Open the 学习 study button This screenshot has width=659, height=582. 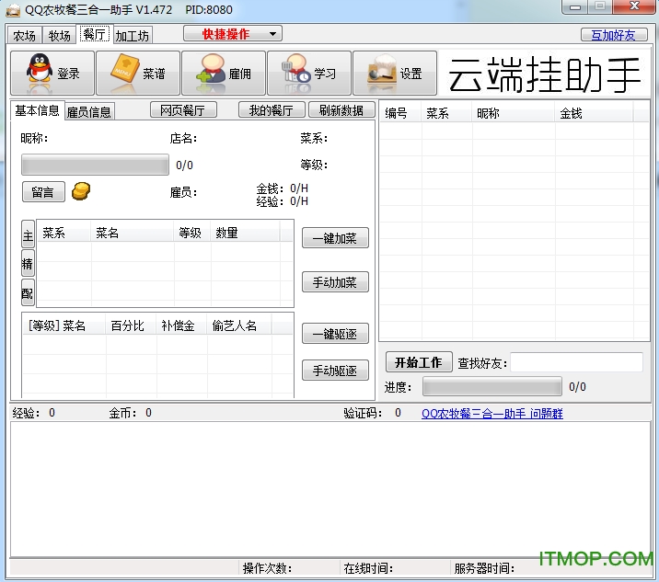pos(309,73)
